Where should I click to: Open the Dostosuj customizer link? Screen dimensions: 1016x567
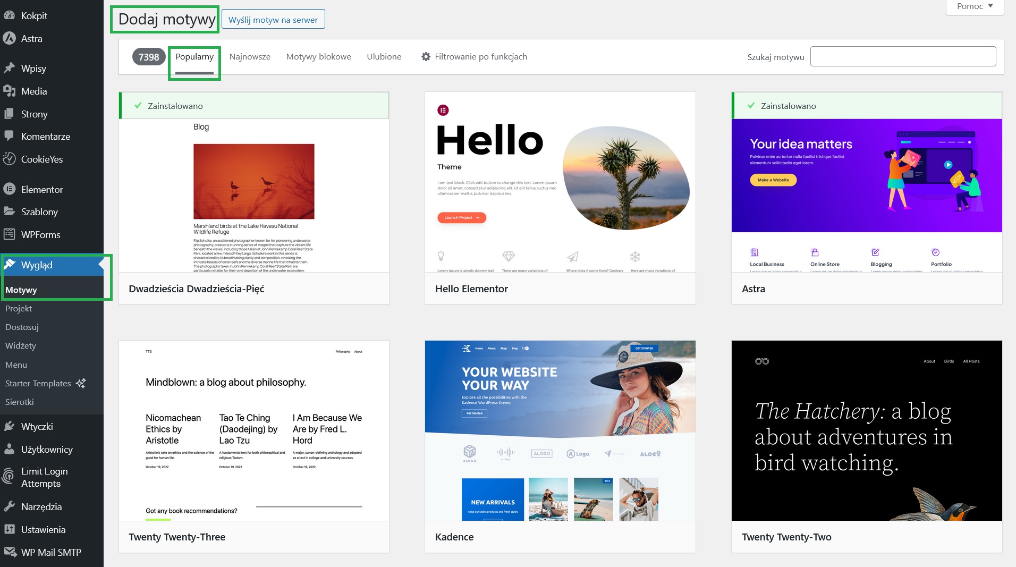(22, 327)
